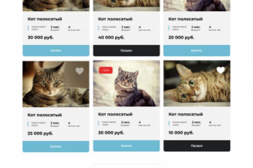Open photo of the lying 10 000 руб. cat
The width and height of the screenshot is (253, 168).
[197, 83]
